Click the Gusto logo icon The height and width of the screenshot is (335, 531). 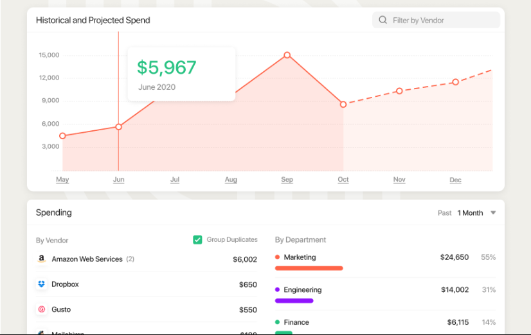(41, 309)
